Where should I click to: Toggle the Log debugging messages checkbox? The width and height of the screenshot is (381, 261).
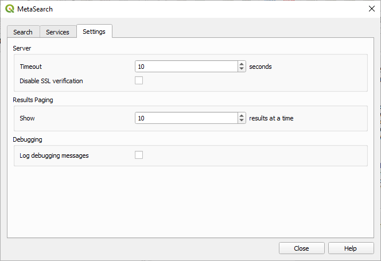[x=139, y=155]
